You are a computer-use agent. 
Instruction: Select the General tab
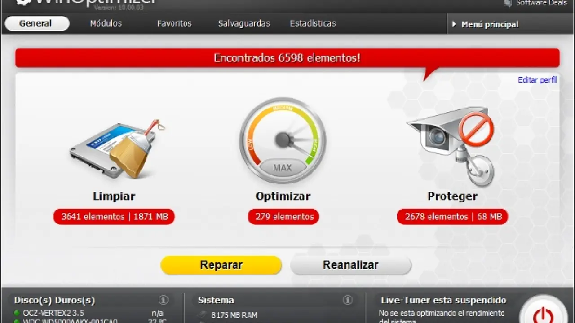point(36,24)
